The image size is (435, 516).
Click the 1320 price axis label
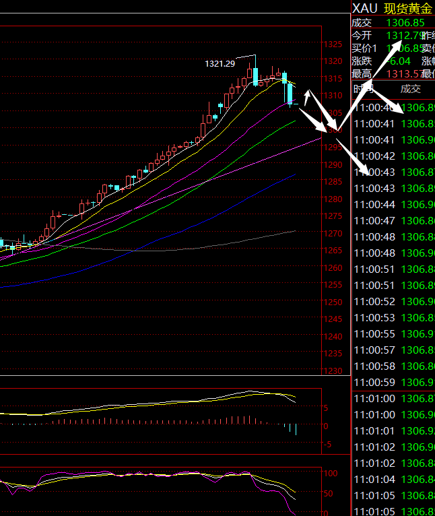333,61
